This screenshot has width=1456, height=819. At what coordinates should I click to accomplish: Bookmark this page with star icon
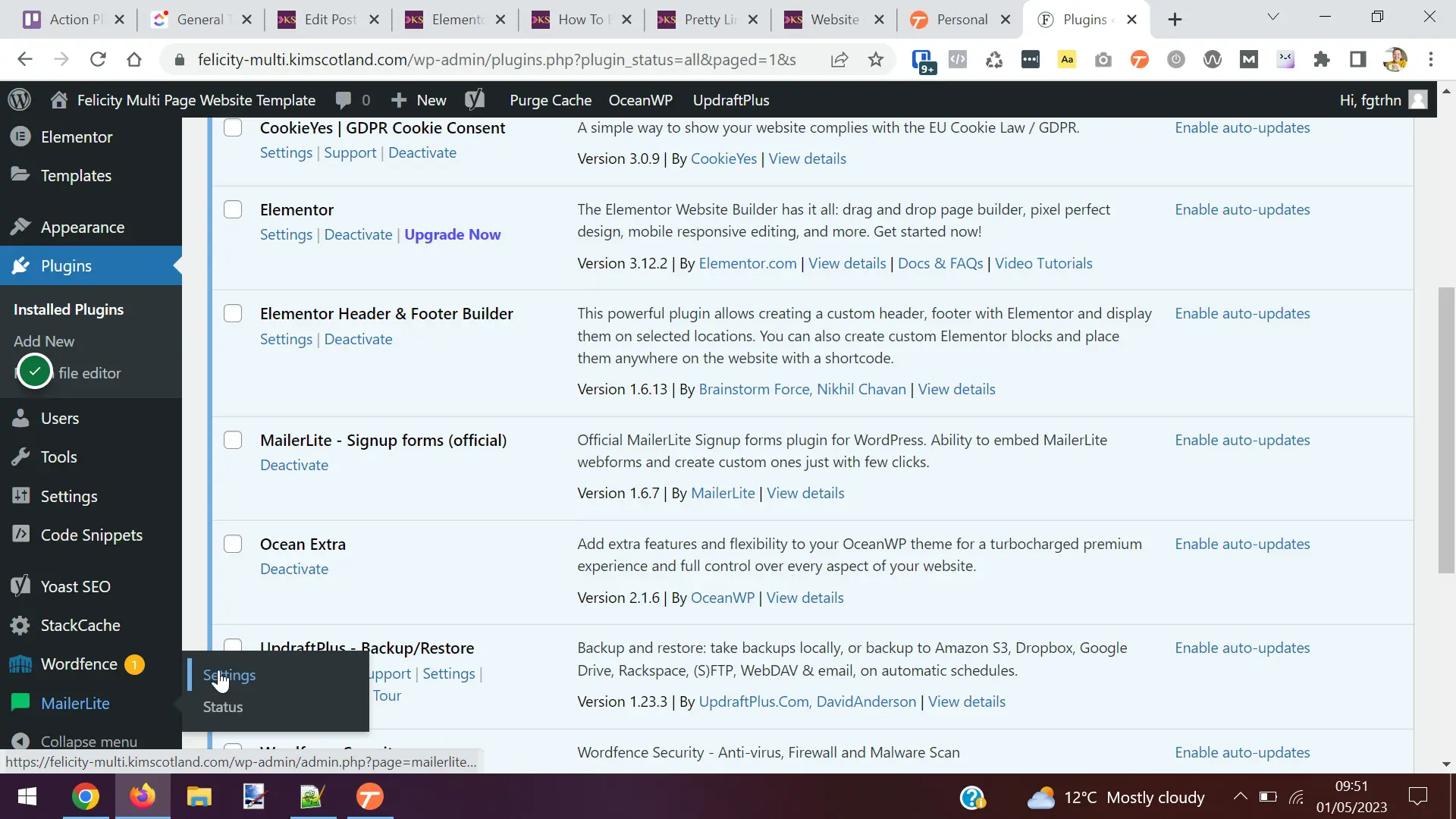click(x=876, y=59)
